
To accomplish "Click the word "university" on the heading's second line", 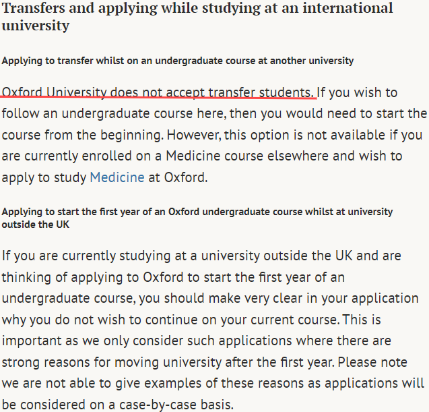I will point(36,26).
